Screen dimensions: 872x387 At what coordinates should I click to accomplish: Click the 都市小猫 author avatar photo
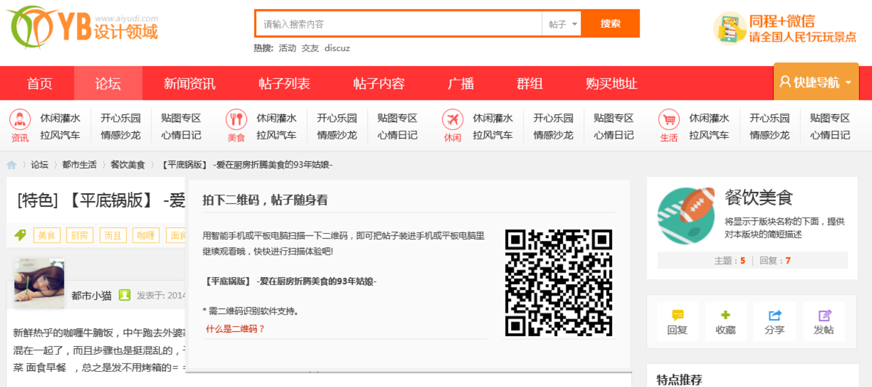[x=39, y=283]
